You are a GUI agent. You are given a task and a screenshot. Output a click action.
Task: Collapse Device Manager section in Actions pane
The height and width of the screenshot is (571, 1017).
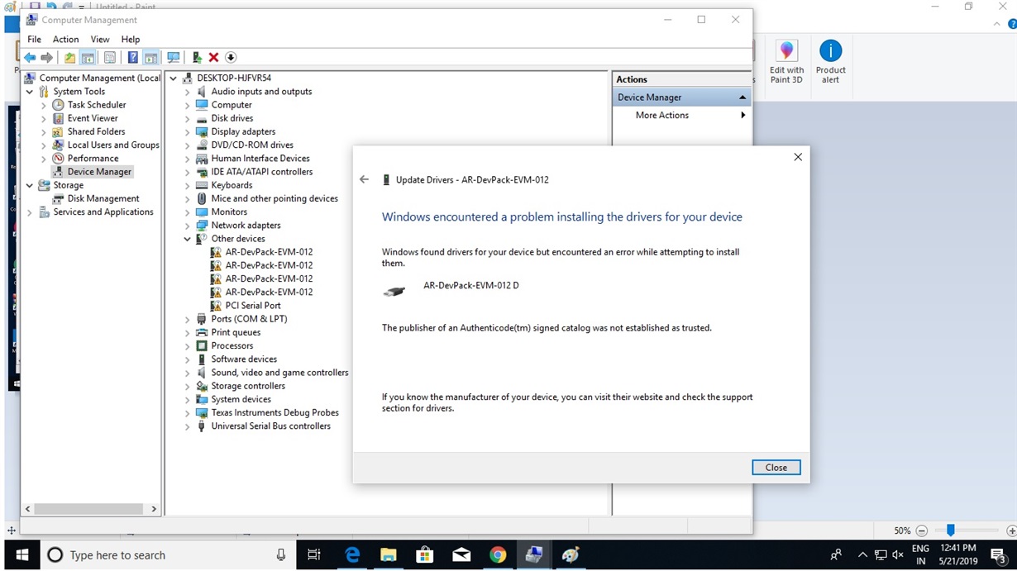[x=742, y=98]
